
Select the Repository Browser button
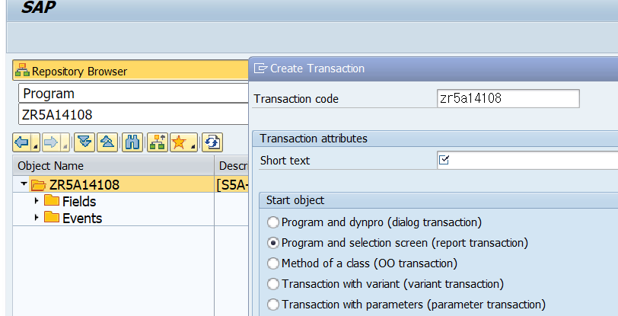pos(130,71)
